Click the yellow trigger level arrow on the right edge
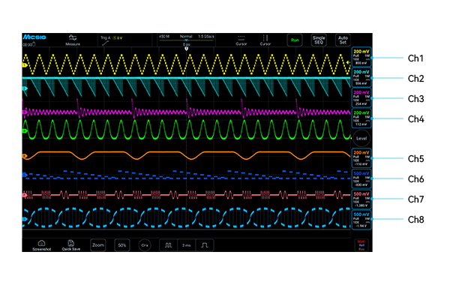The height and width of the screenshot is (285, 450). pos(349,62)
